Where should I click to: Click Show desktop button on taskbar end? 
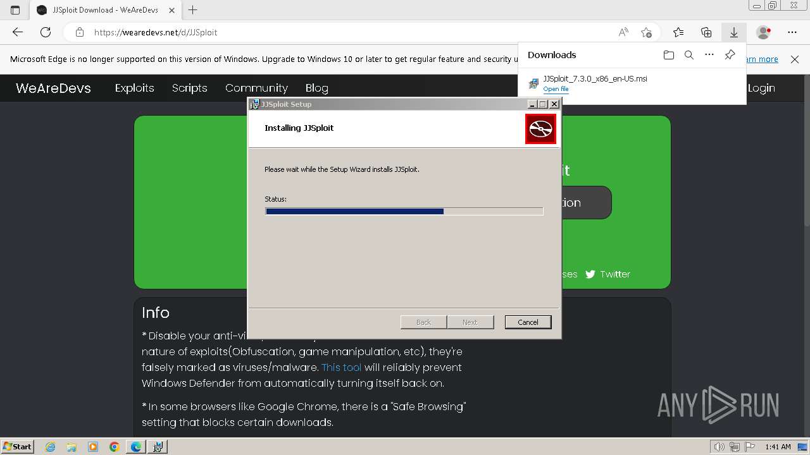coord(803,447)
